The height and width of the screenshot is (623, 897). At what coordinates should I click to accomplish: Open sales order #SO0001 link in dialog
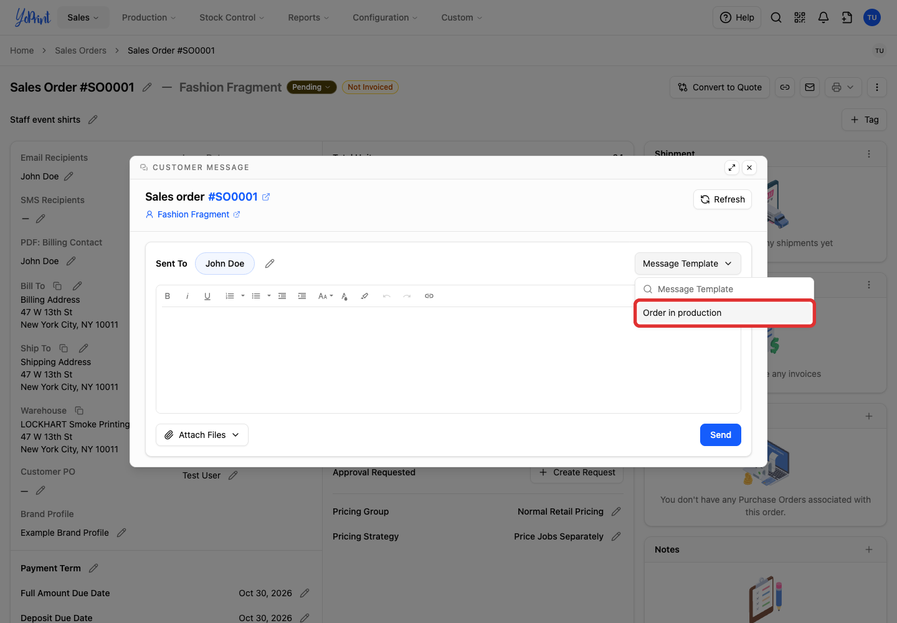[239, 197]
